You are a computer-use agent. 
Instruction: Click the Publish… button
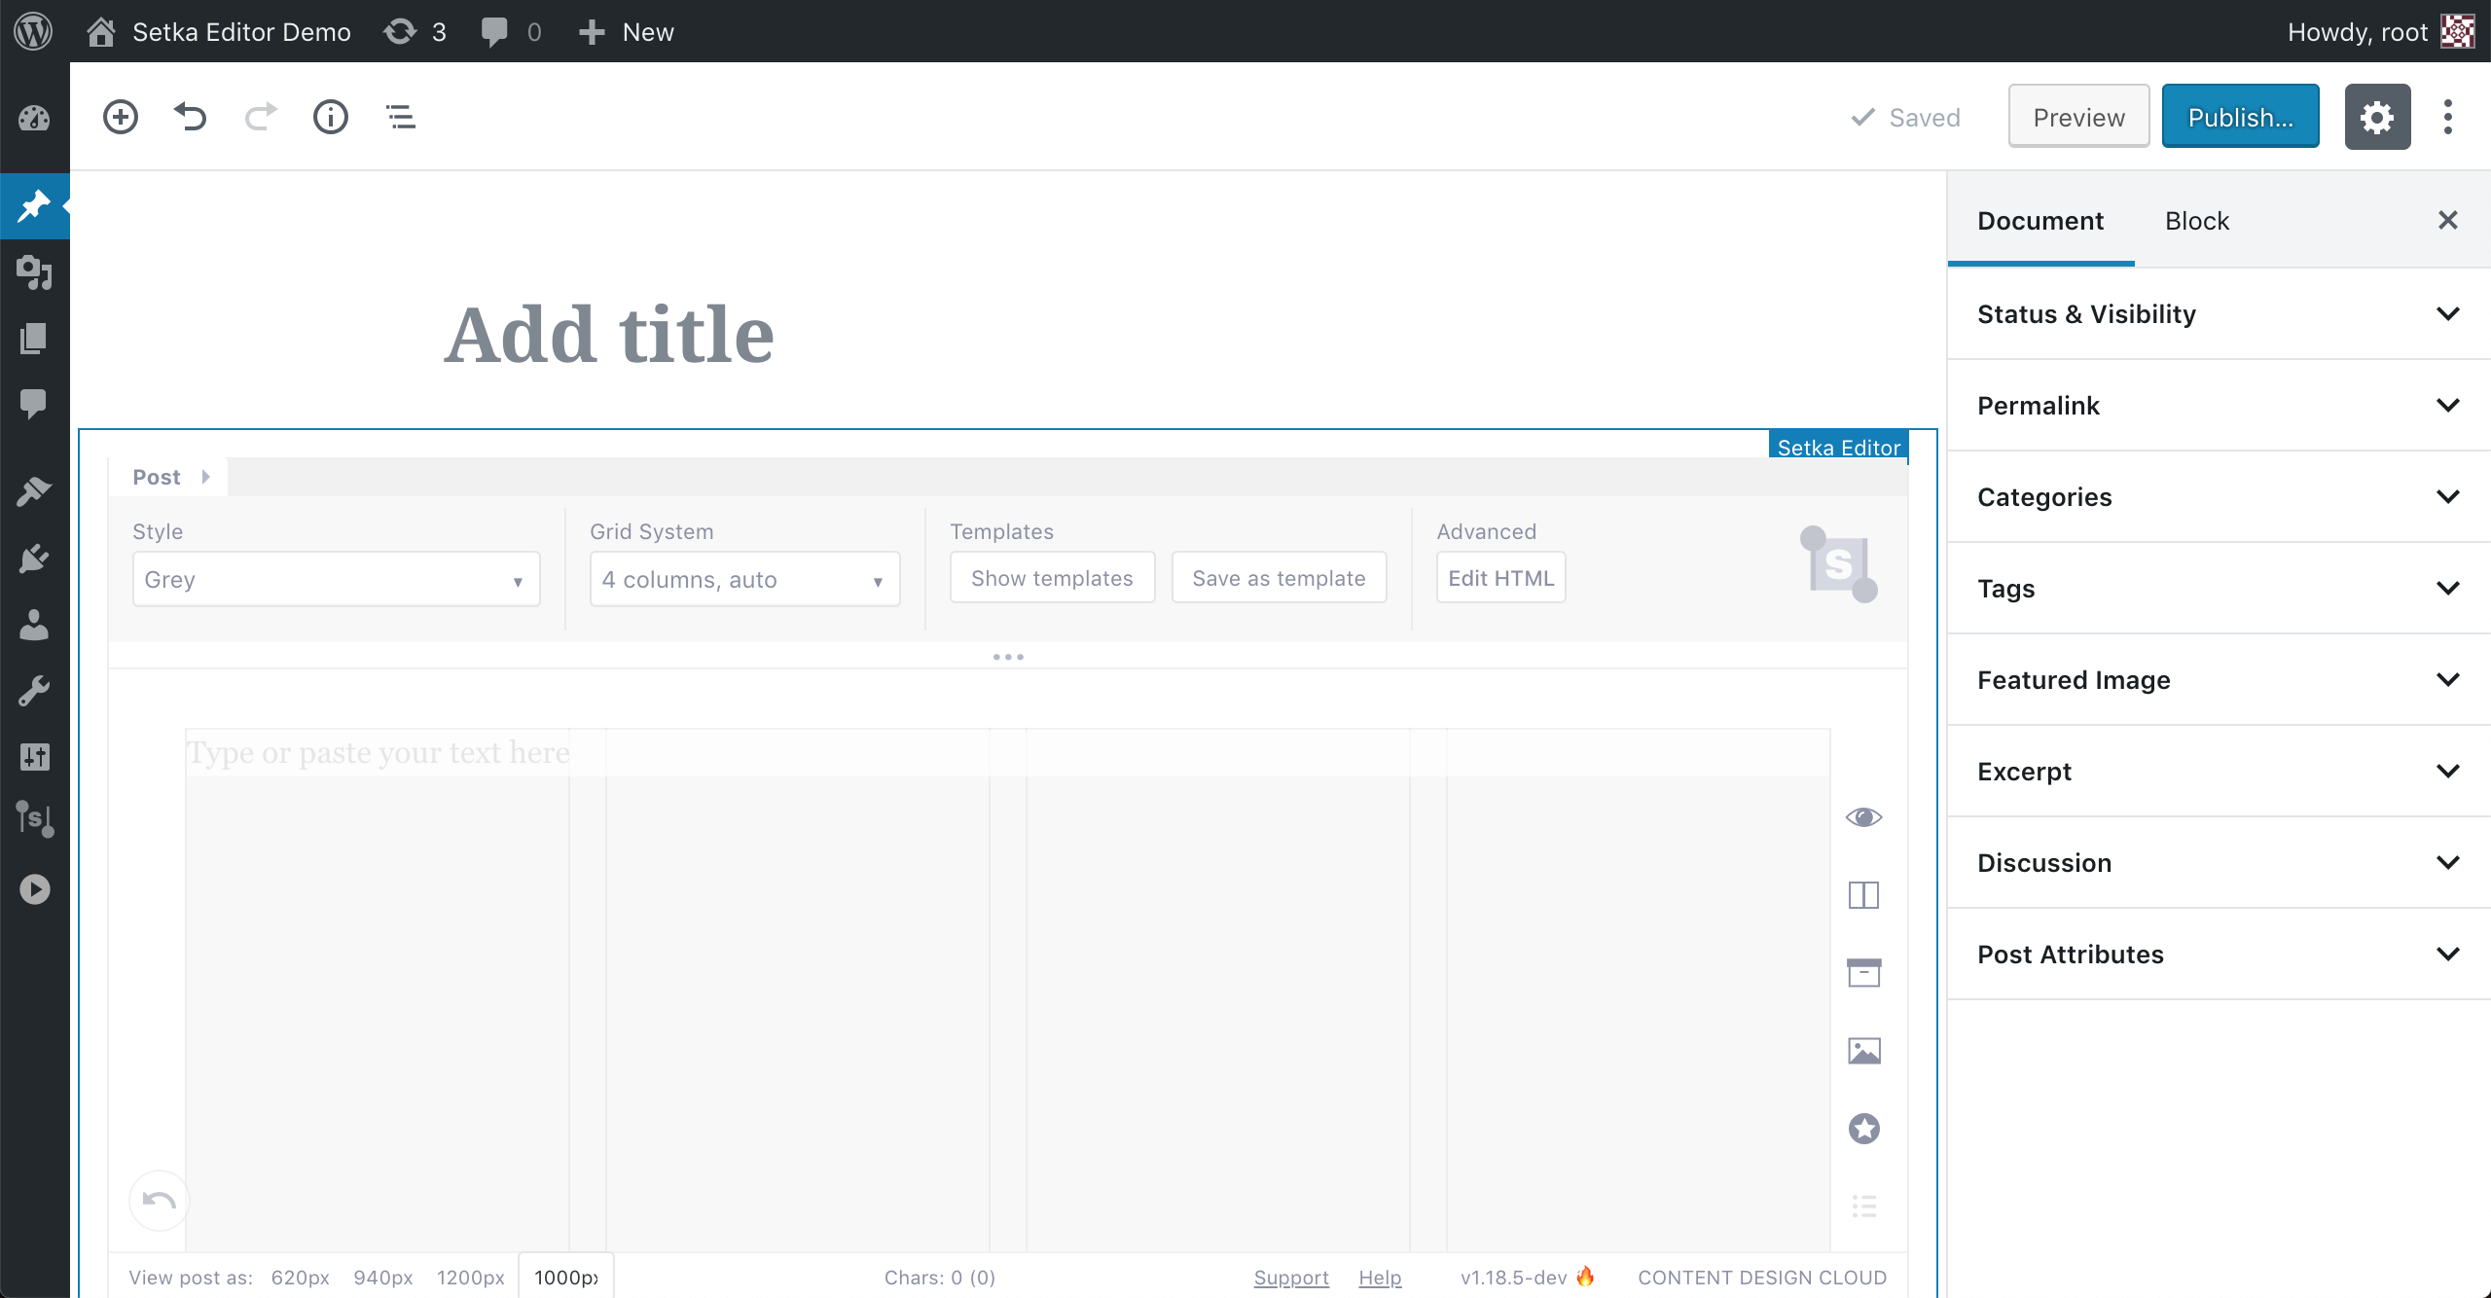[2240, 117]
